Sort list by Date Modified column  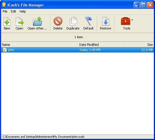[x=101, y=45]
